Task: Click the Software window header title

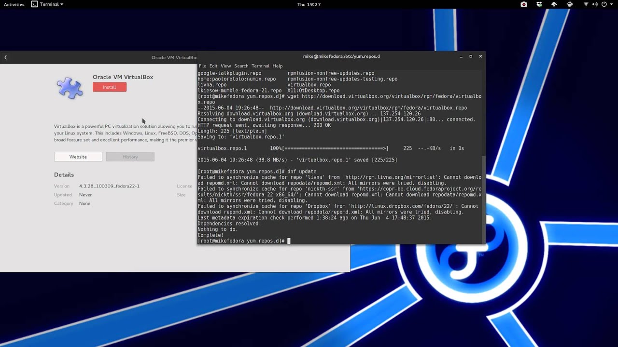Action: pyautogui.click(x=174, y=57)
